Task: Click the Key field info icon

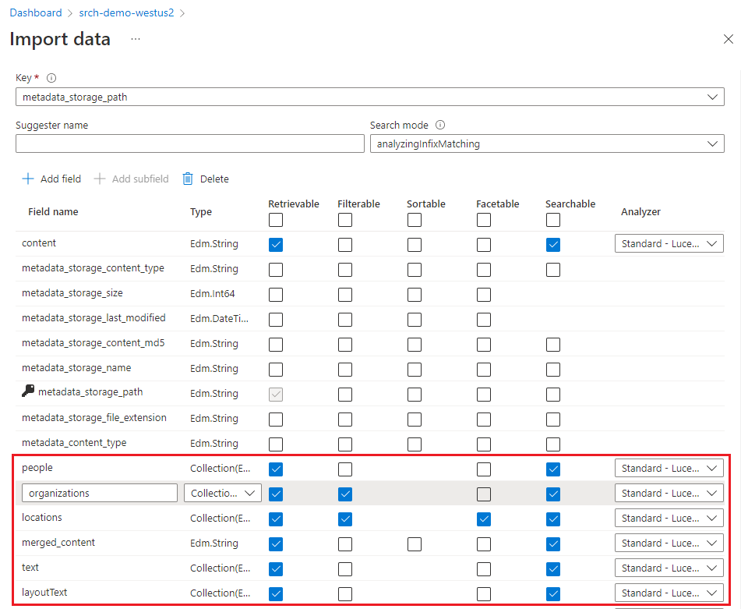Action: (x=51, y=78)
